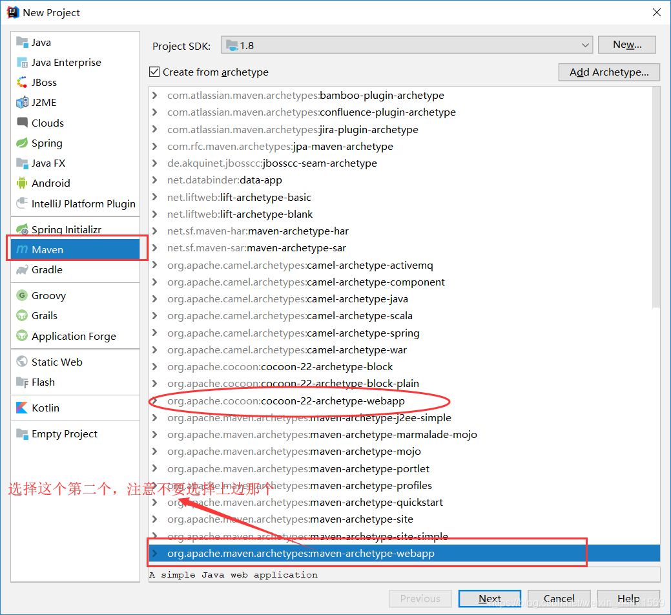This screenshot has width=671, height=615.
Task: Click the SDK folder icon beside 1.8
Action: click(232, 45)
